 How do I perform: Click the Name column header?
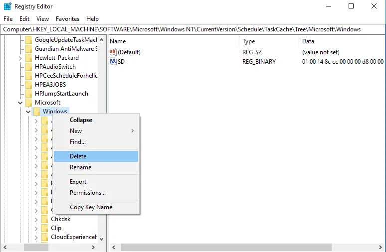174,41
